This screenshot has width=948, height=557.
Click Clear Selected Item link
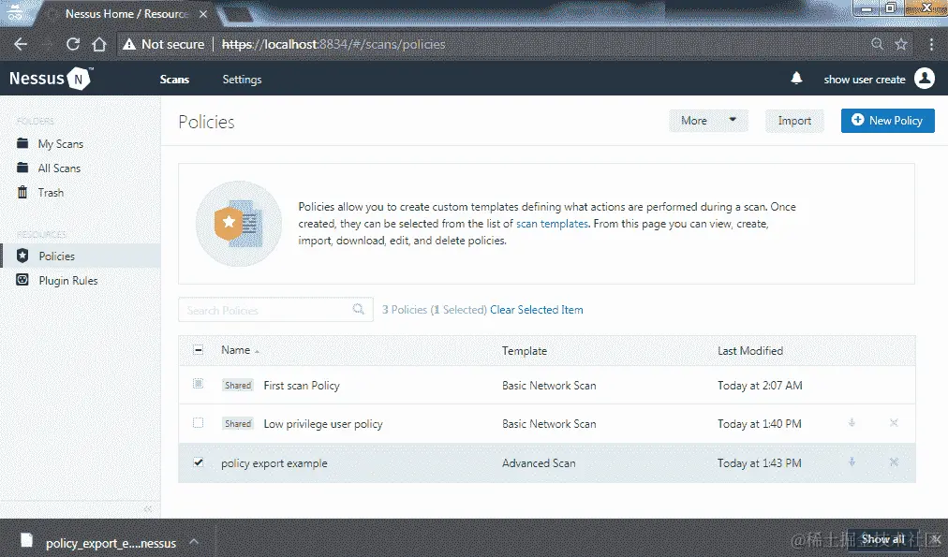(536, 309)
